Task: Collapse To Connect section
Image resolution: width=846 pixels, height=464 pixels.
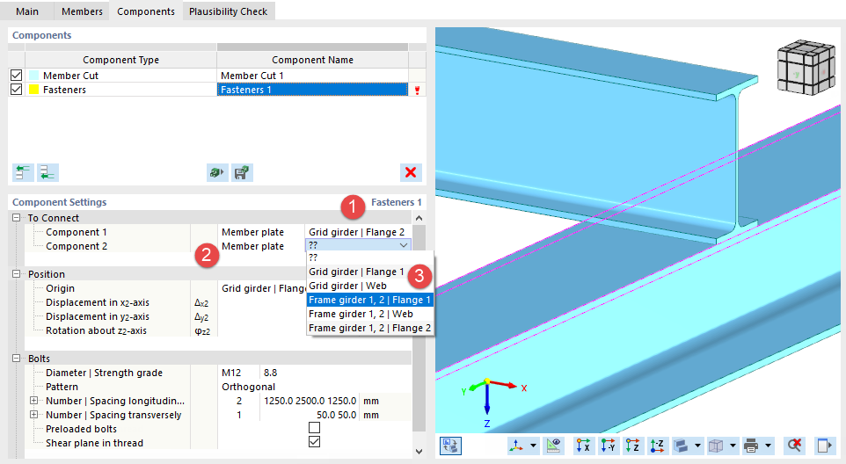Action: (x=16, y=218)
